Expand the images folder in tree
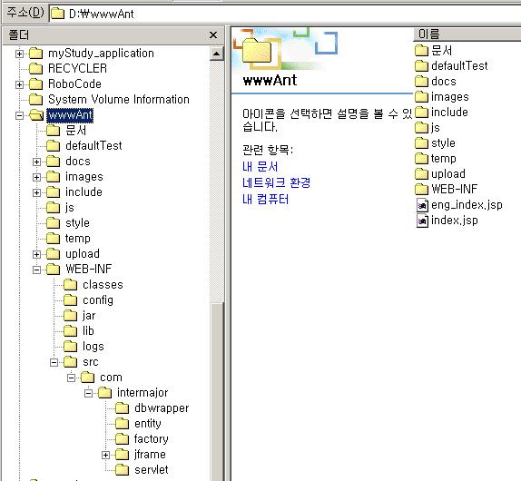The height and width of the screenshot is (481, 521). coord(37,177)
